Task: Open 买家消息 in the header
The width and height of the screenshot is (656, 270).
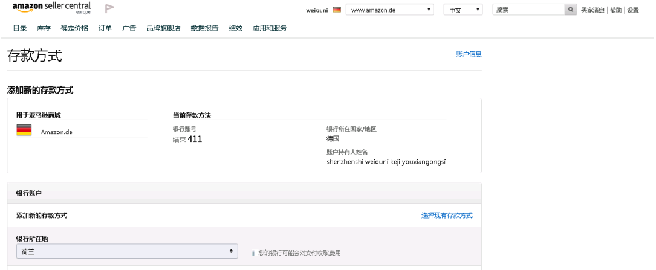Action: 593,10
